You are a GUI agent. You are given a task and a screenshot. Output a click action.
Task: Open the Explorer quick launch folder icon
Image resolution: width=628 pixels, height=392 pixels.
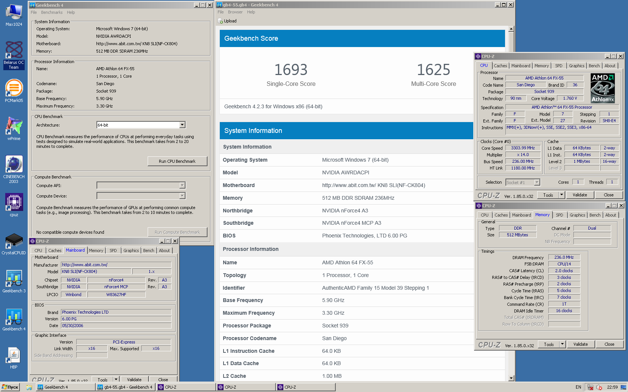coord(29,388)
